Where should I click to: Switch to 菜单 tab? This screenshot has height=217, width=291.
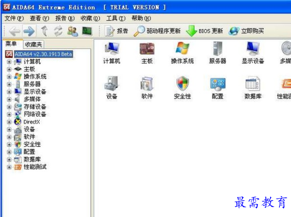pos(12,44)
